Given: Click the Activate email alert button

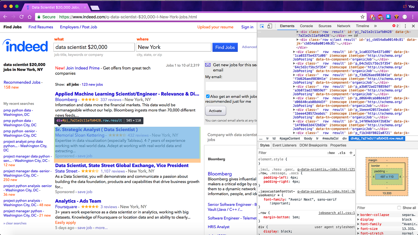Looking at the screenshot, I should 215,111.
